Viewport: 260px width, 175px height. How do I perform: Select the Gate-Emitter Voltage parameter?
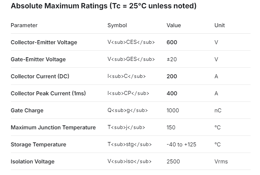click(x=38, y=59)
